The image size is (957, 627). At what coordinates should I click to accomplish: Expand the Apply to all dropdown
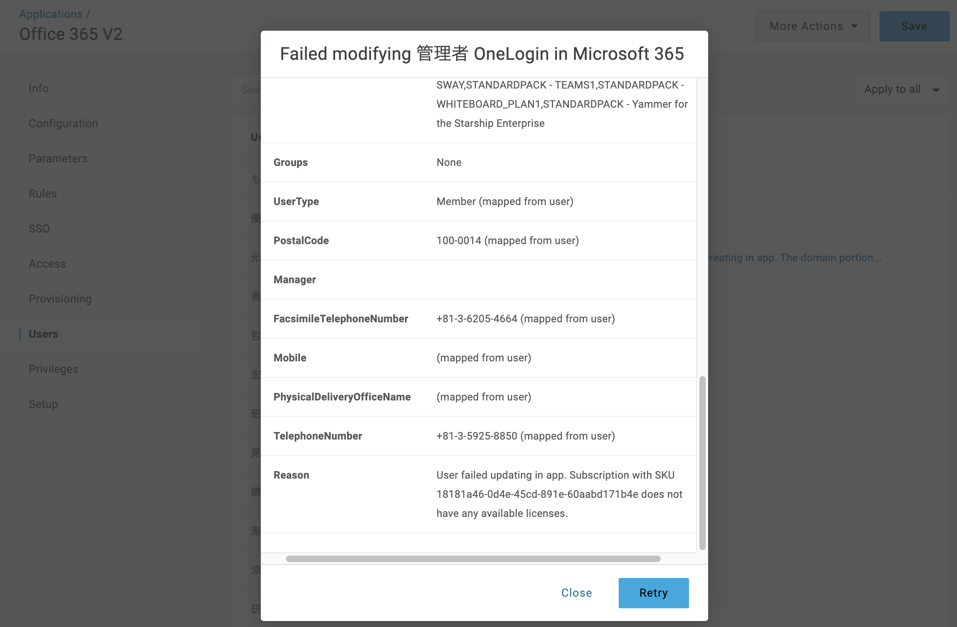tap(901, 89)
